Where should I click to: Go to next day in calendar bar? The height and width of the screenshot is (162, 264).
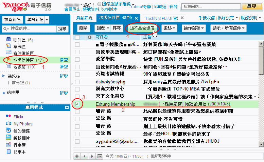[x=92, y=156]
